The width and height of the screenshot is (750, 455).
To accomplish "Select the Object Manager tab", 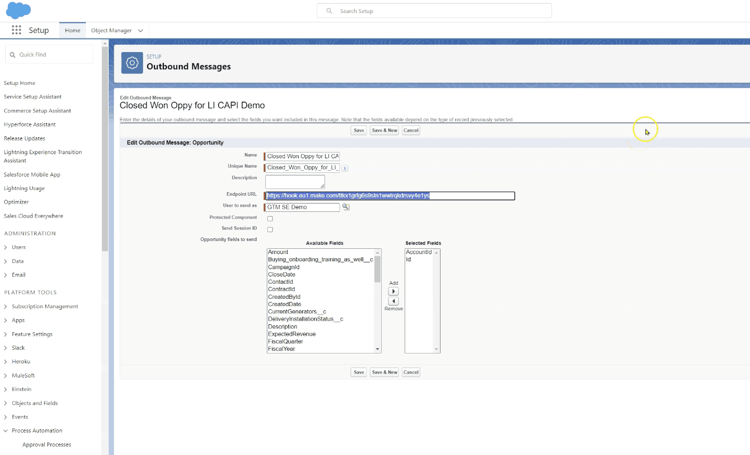I will coord(111,30).
